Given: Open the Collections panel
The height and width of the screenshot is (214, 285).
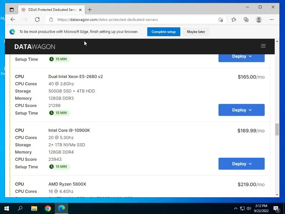Looking at the screenshot, I should coord(246,20).
